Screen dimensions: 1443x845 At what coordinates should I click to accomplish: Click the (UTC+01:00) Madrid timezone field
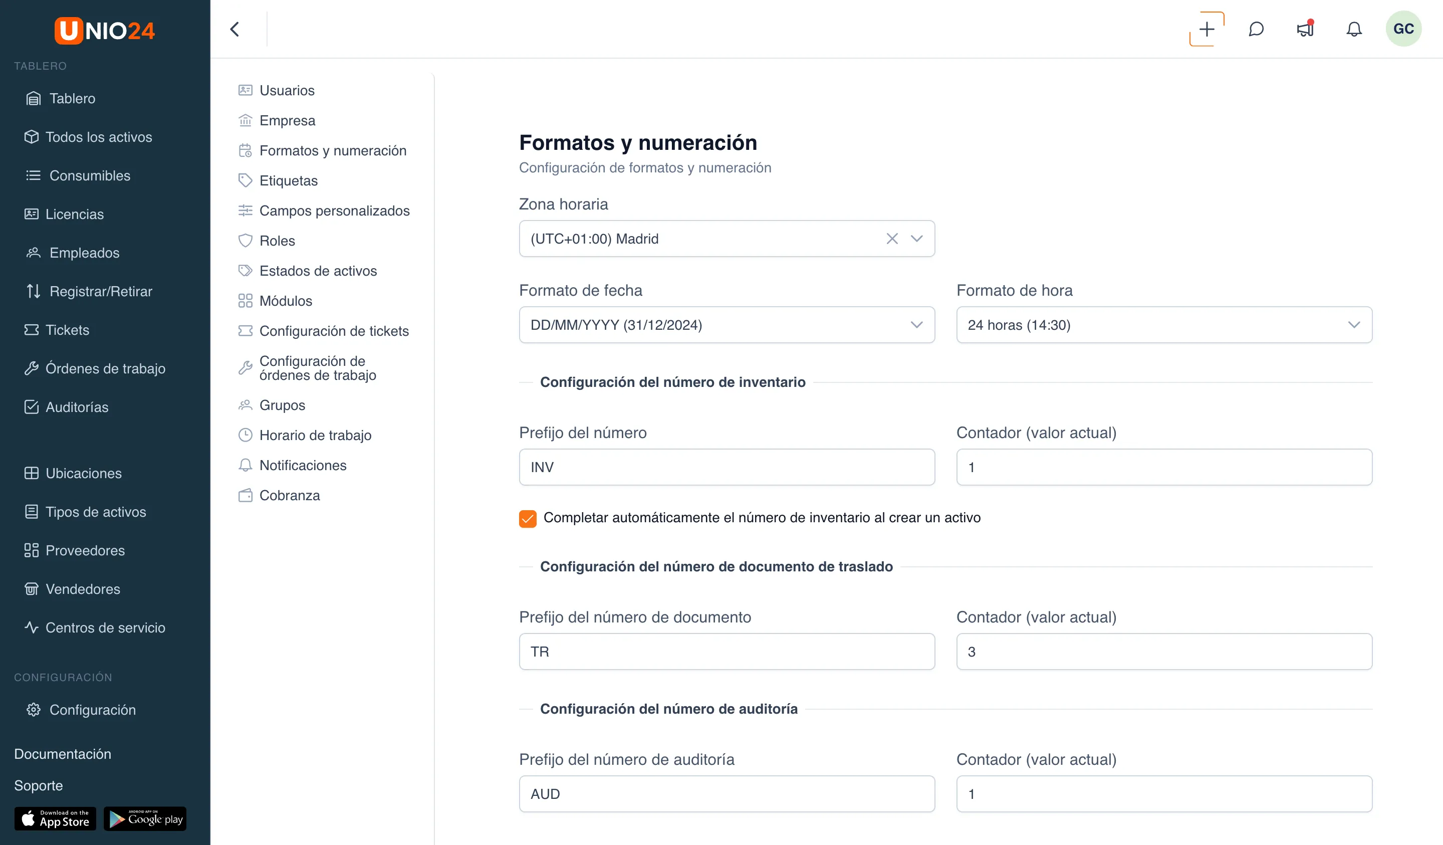click(727, 239)
